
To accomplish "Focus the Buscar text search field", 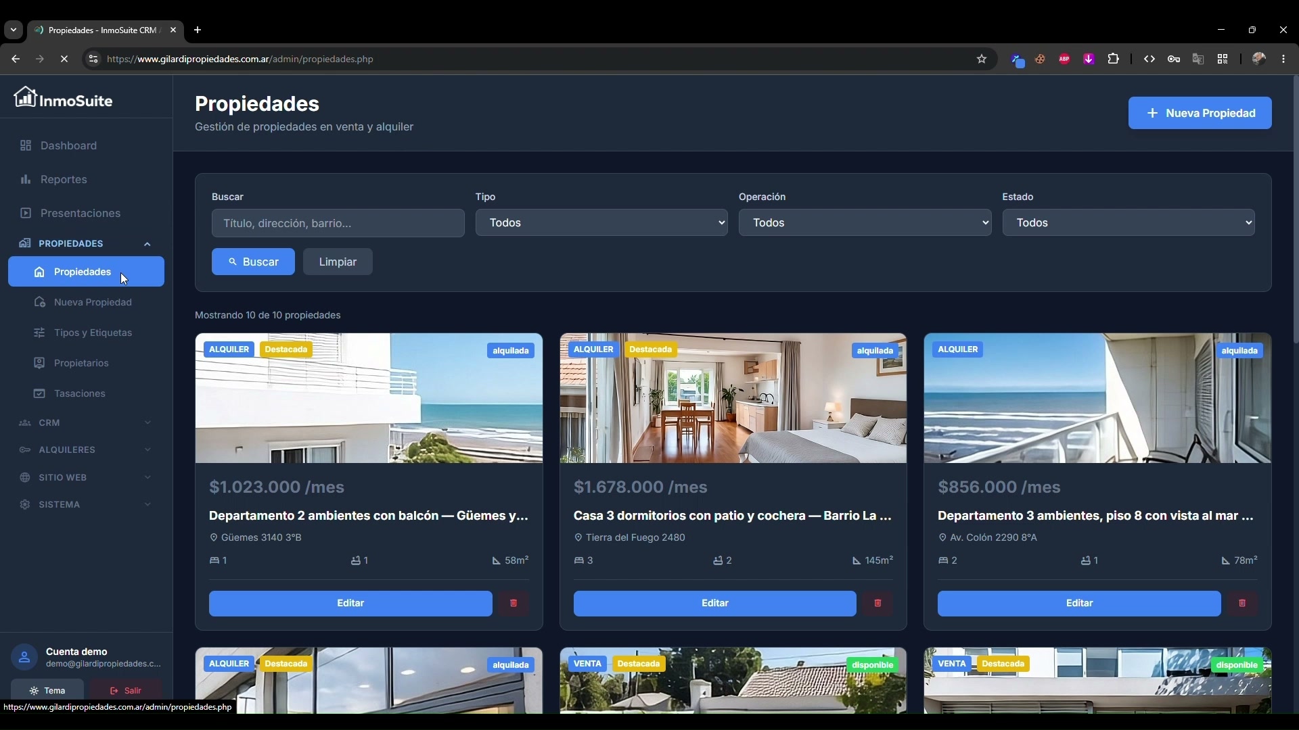I will (338, 223).
